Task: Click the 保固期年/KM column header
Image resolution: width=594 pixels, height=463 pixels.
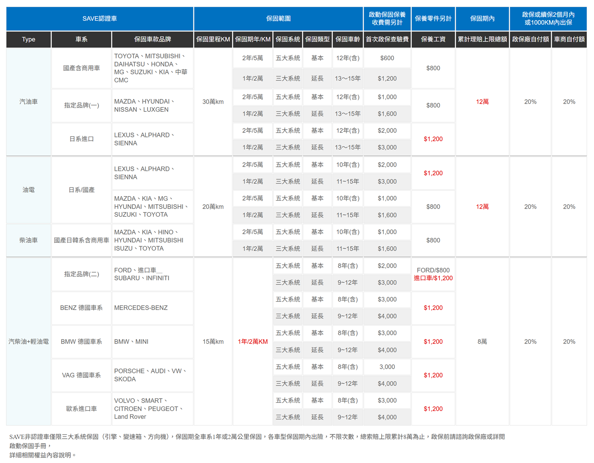Action: point(253,39)
